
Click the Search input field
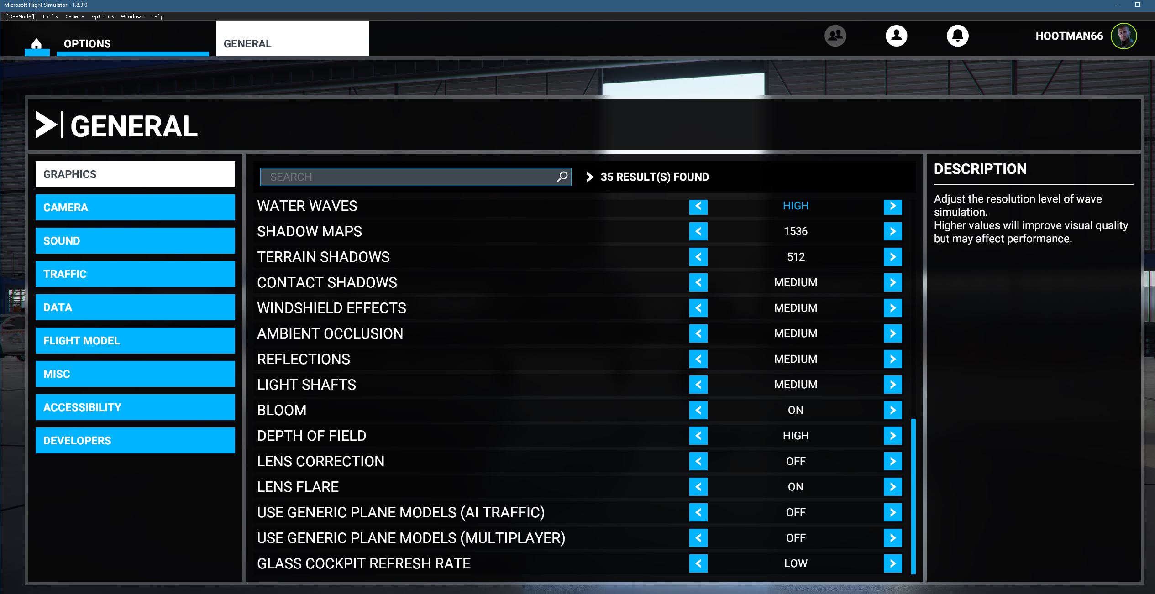click(406, 177)
